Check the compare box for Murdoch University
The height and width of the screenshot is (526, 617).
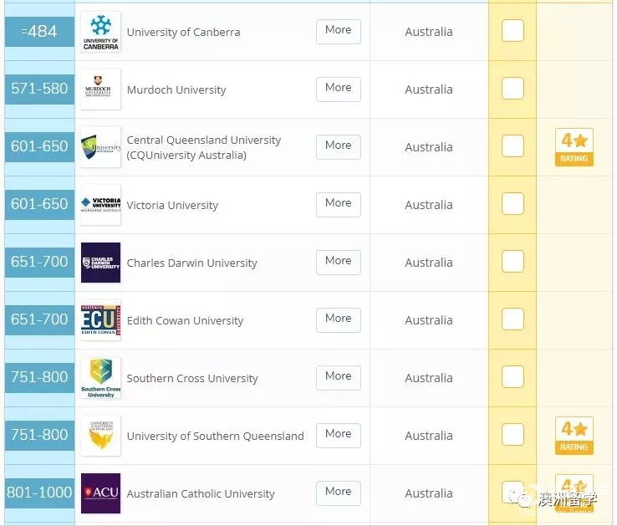(x=512, y=89)
